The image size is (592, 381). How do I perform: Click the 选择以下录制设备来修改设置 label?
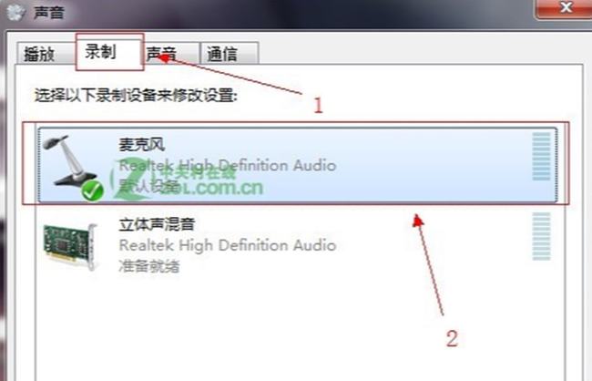point(137,95)
